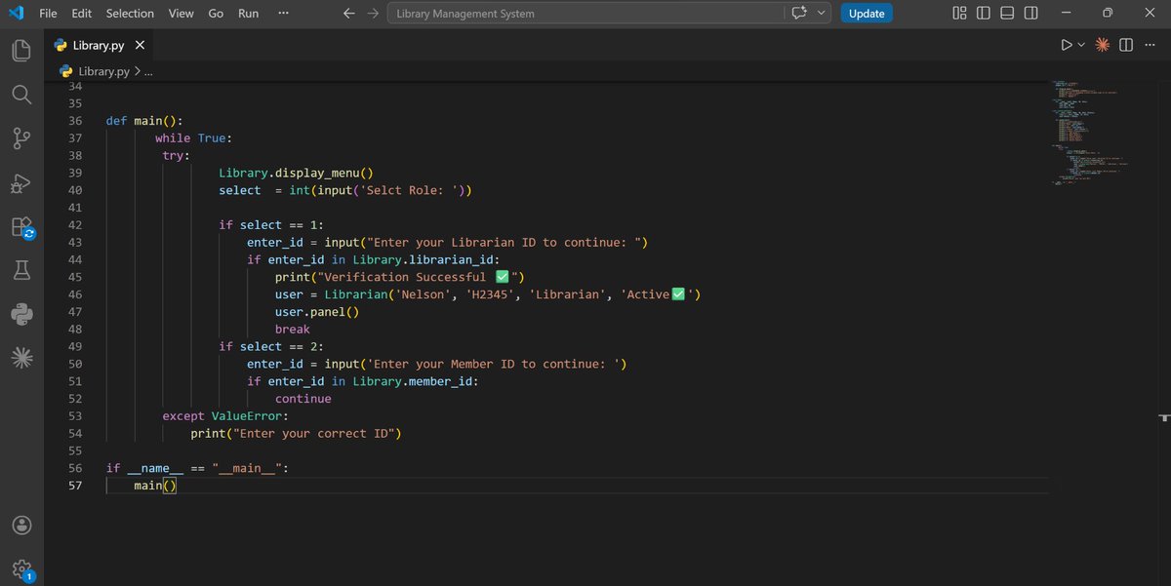Open the Go menu
The image size is (1171, 586).
[216, 14]
